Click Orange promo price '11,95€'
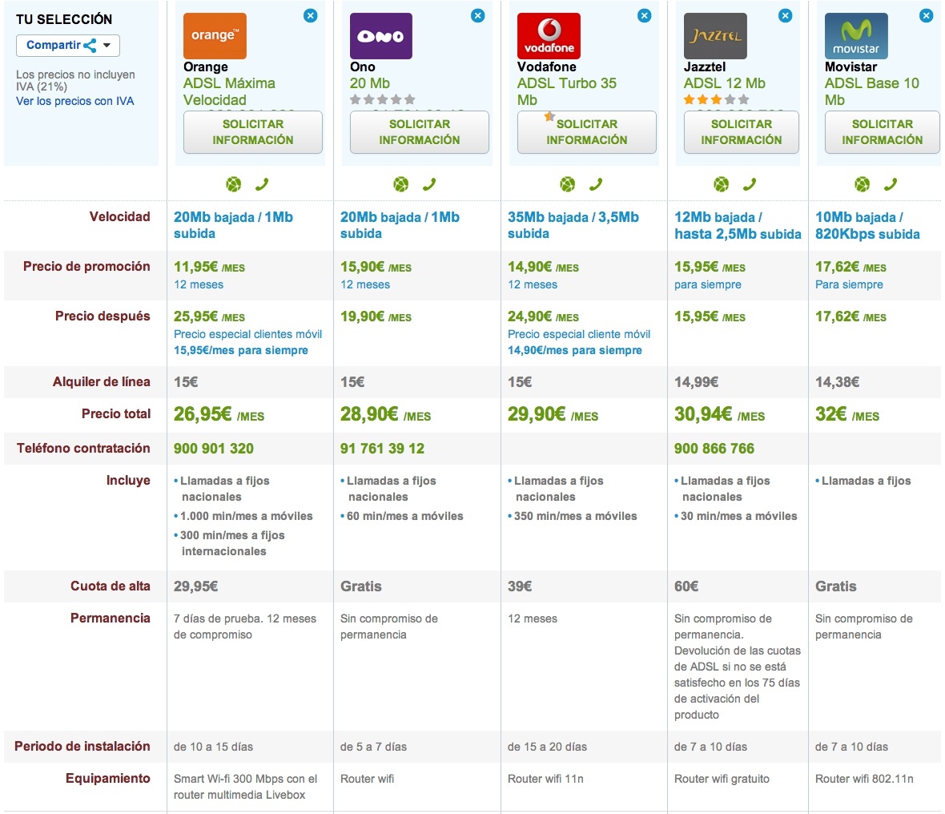945x814 pixels. [196, 267]
